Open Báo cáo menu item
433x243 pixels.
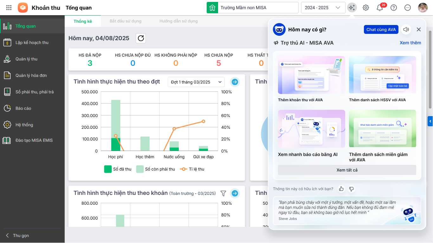tap(32, 108)
